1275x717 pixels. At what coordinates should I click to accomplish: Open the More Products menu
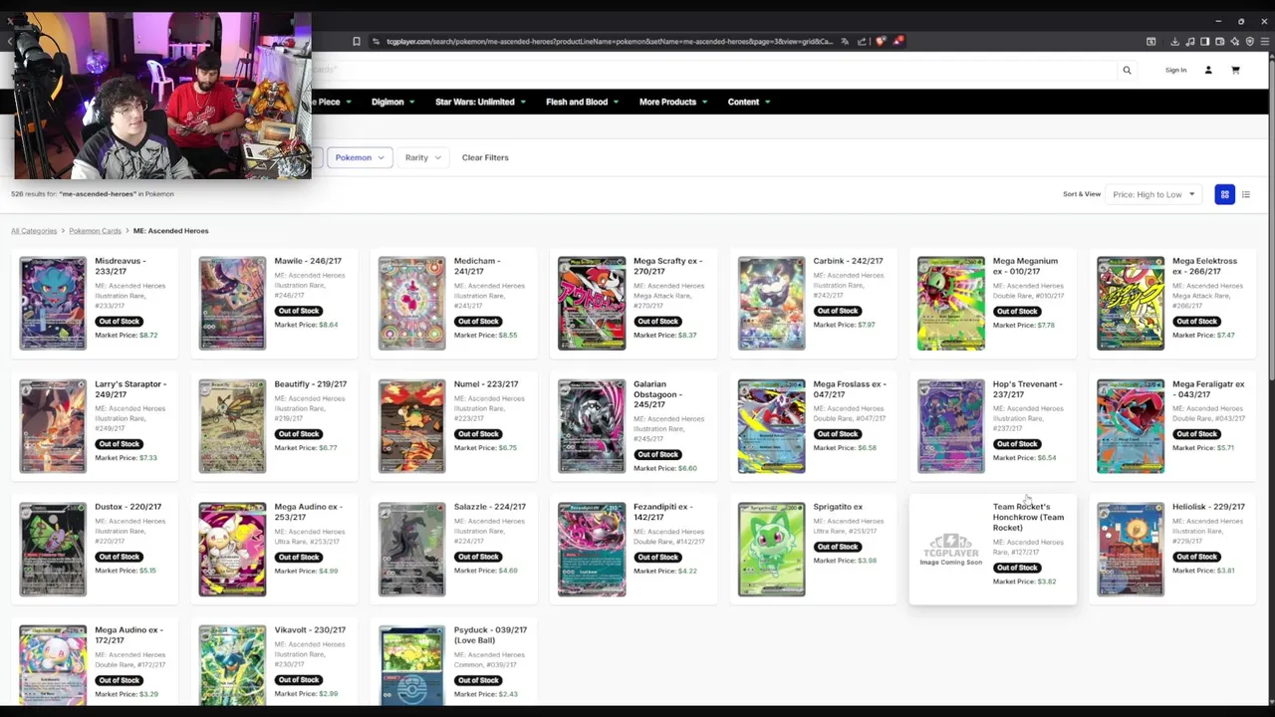(x=673, y=102)
